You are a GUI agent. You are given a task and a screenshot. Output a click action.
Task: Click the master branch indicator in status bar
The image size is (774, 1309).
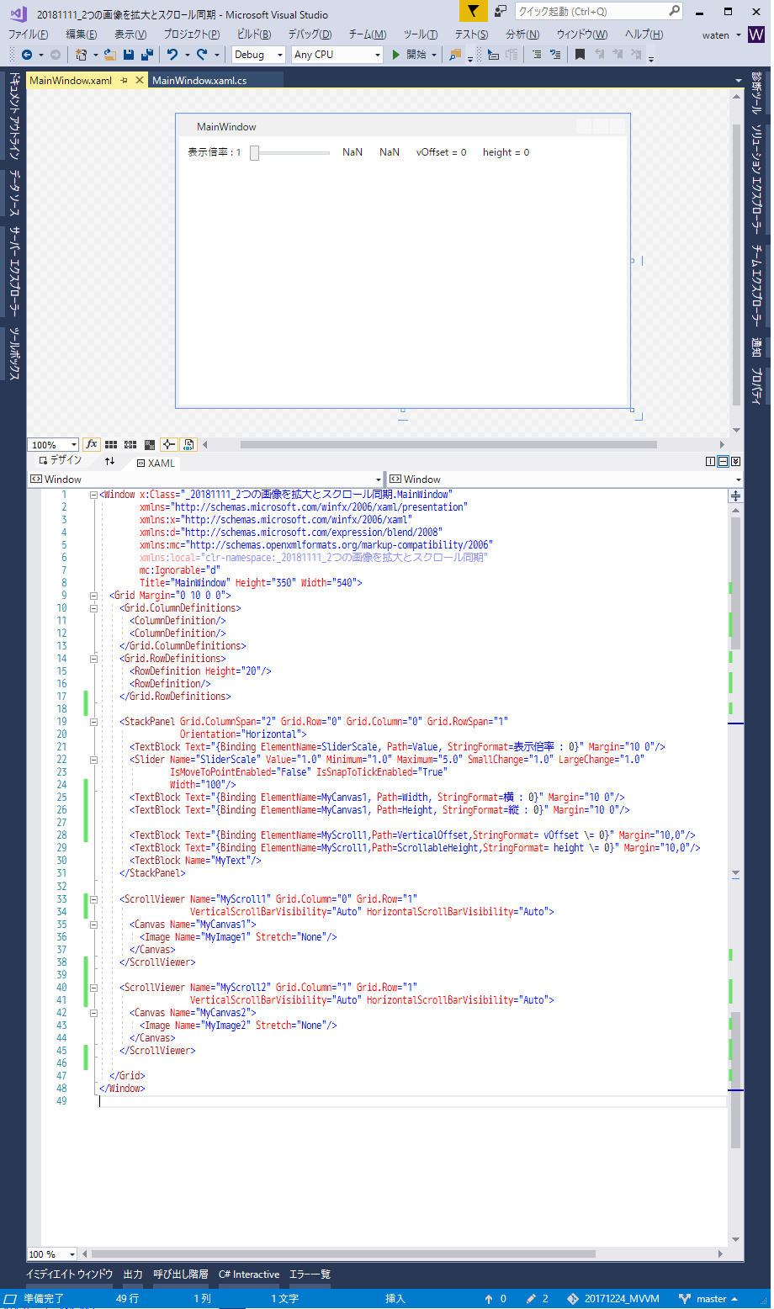708,1299
